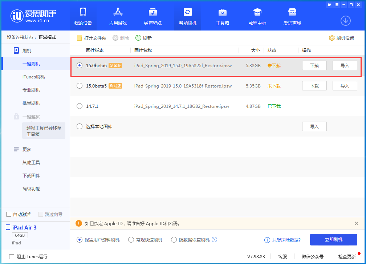The image size is (366, 264).
Task: Open 下载固件 in sidebar
Action: click(31, 175)
